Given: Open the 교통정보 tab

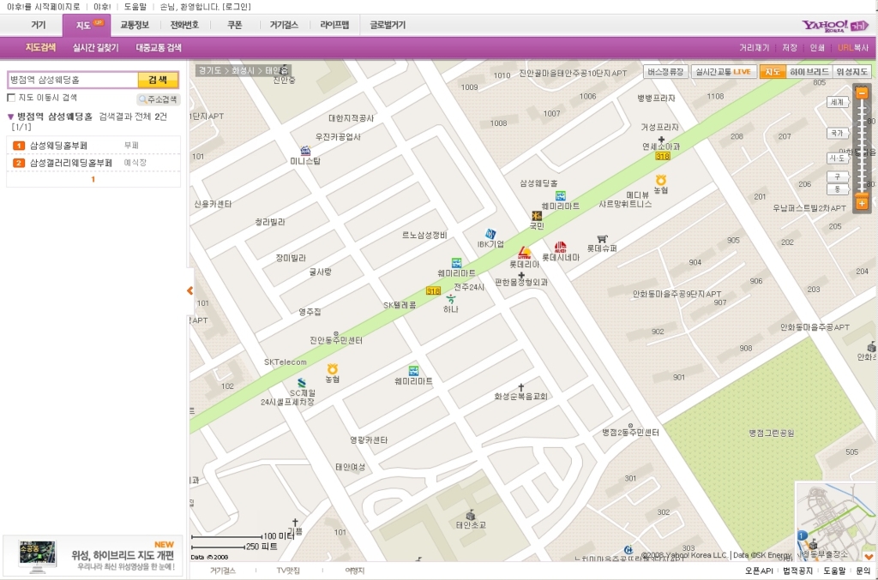Looking at the screenshot, I should (x=135, y=25).
